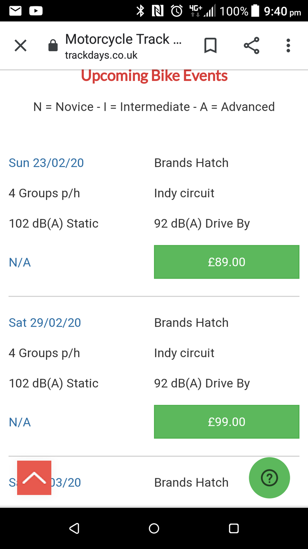Open the Sat 29/02/20 event link
The height and width of the screenshot is (549, 308).
click(45, 323)
